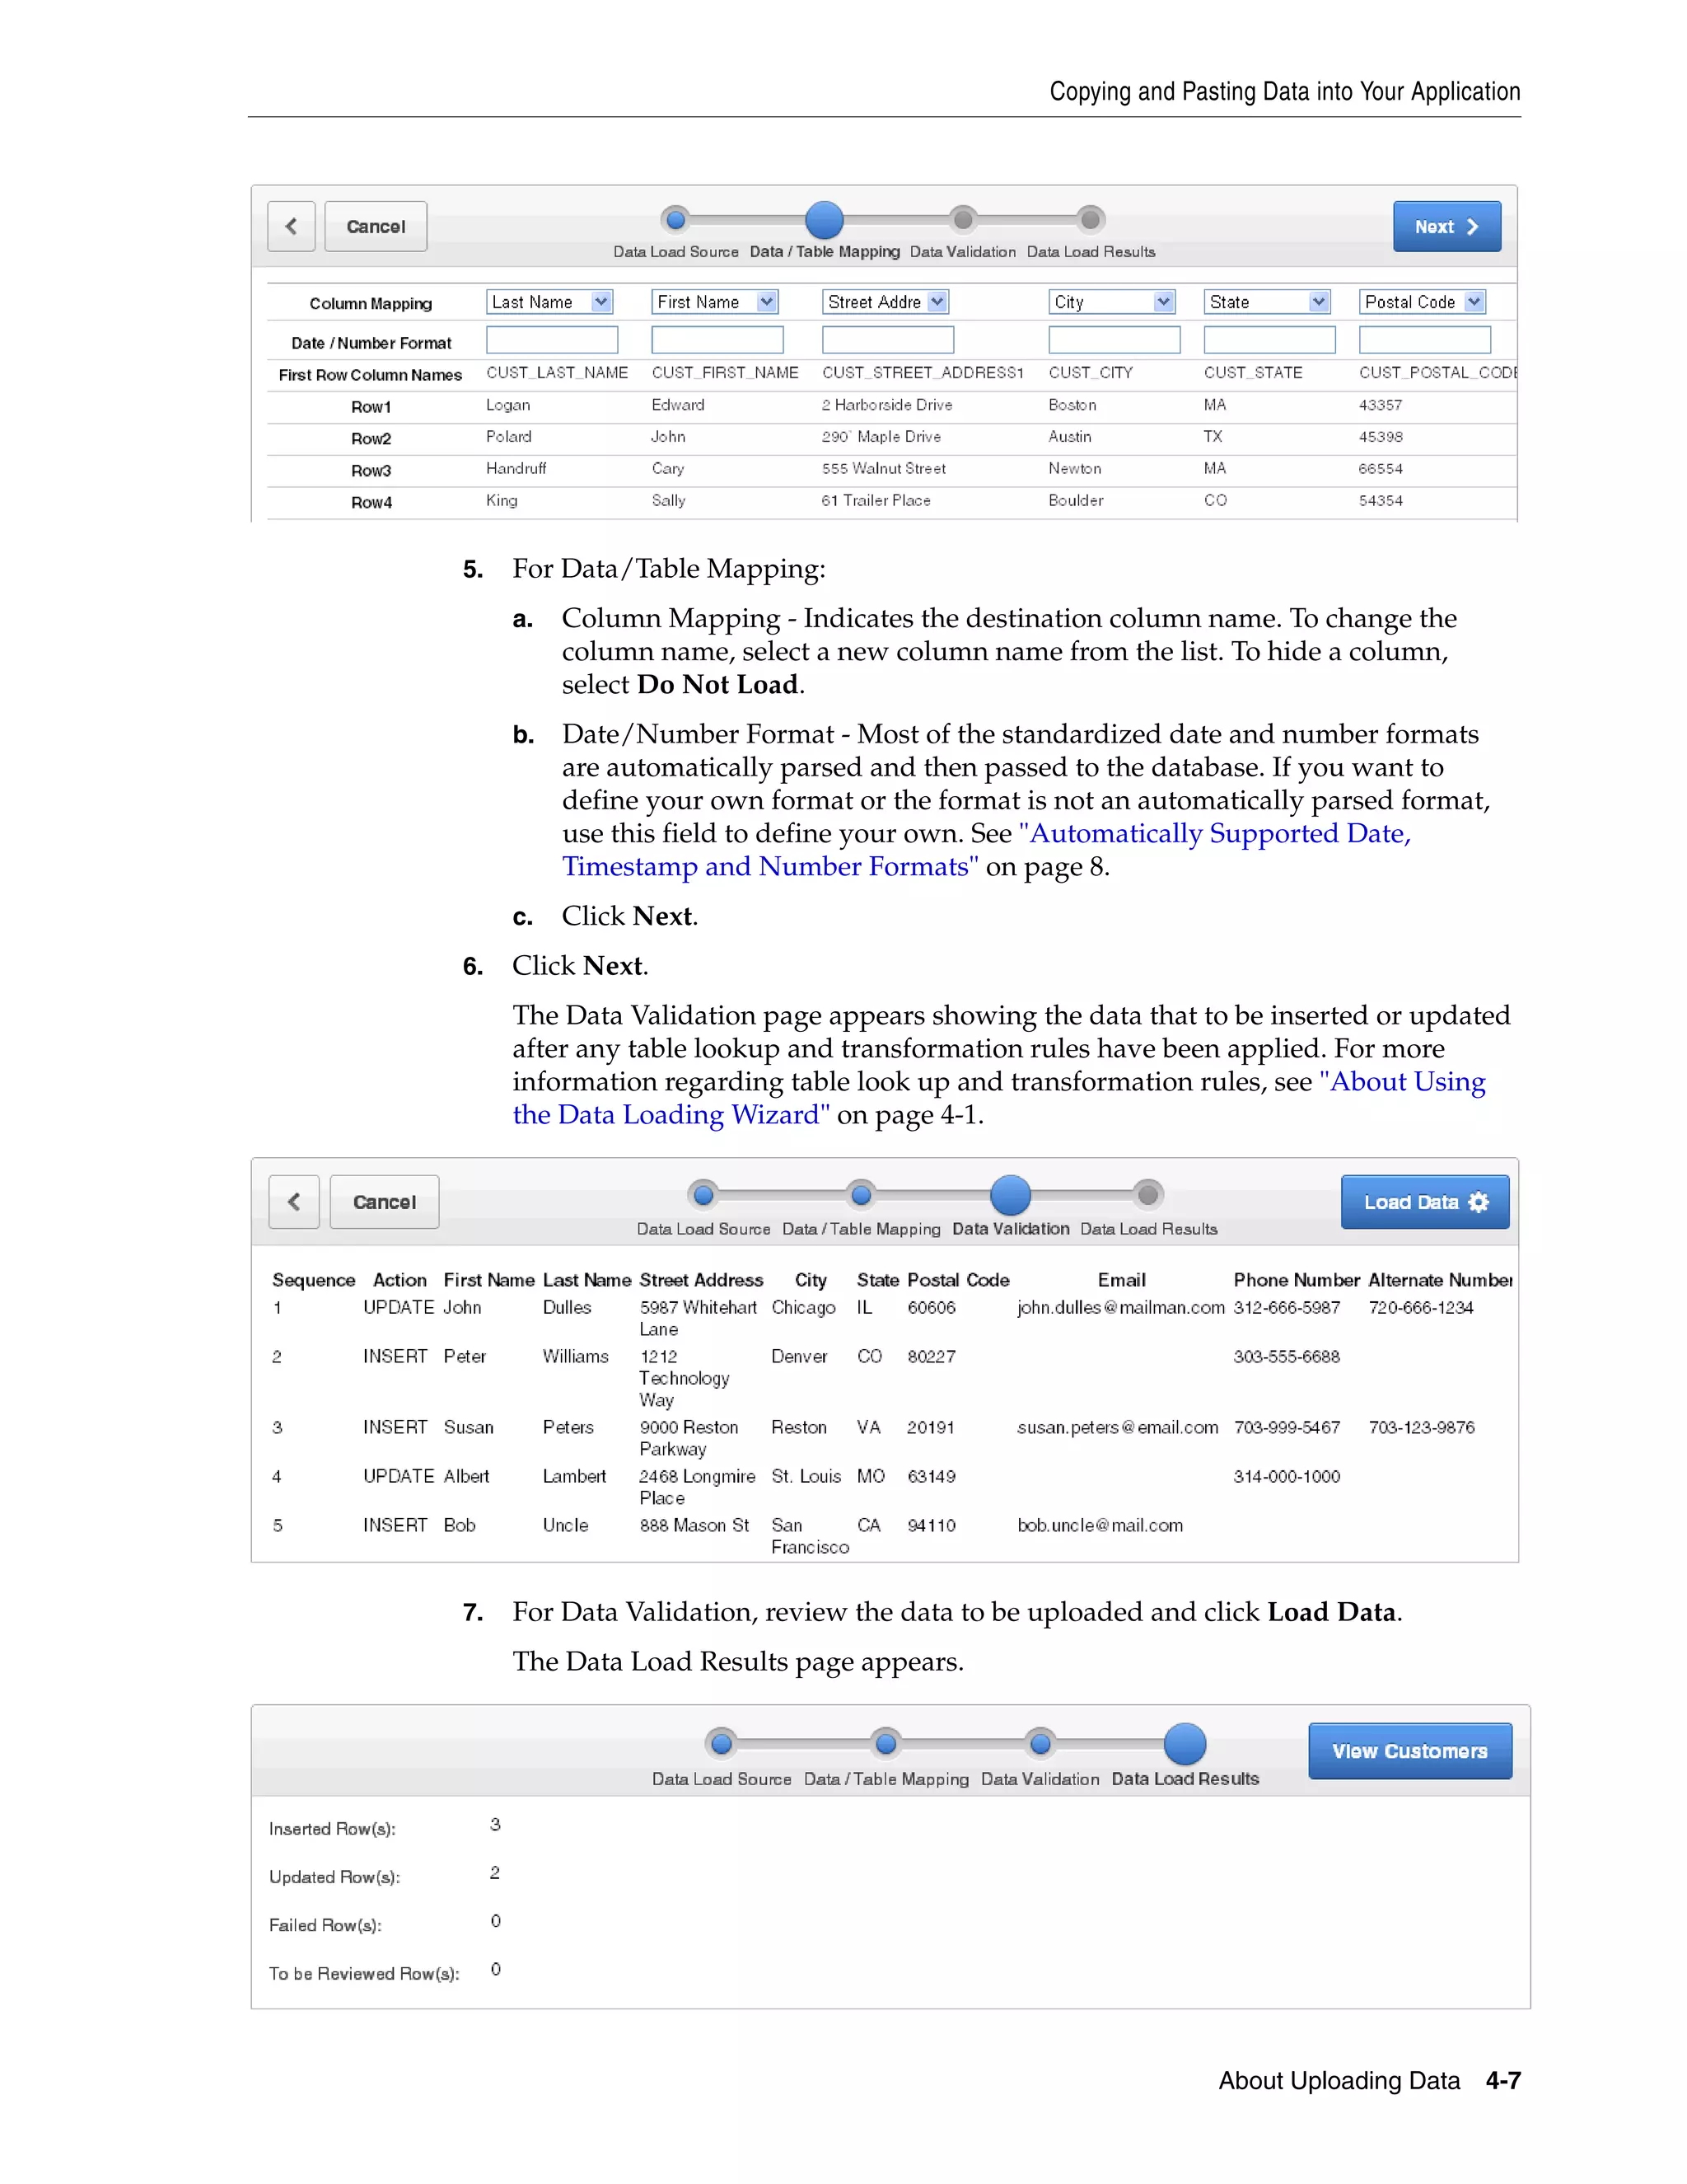
Task: Open the 'Automatically Supported Date, Timestamp and Number Formats' link
Action: tap(986, 849)
